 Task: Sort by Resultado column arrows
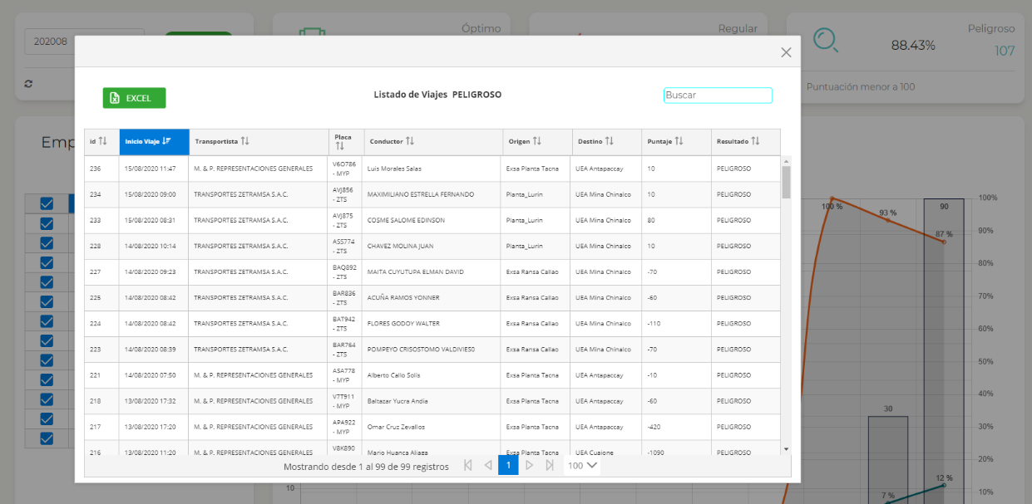point(756,141)
